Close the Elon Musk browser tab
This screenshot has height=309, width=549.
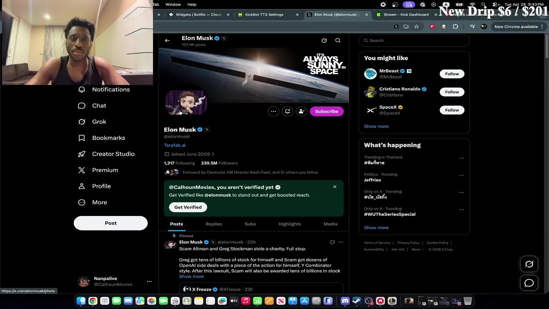366,15
